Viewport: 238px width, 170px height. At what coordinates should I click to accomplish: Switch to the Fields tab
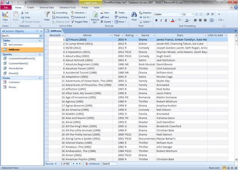point(85,7)
